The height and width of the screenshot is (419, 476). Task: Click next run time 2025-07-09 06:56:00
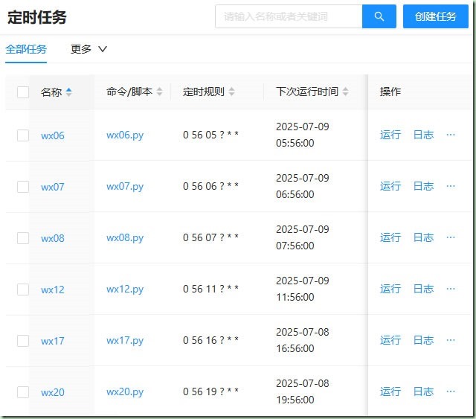pyautogui.click(x=303, y=186)
